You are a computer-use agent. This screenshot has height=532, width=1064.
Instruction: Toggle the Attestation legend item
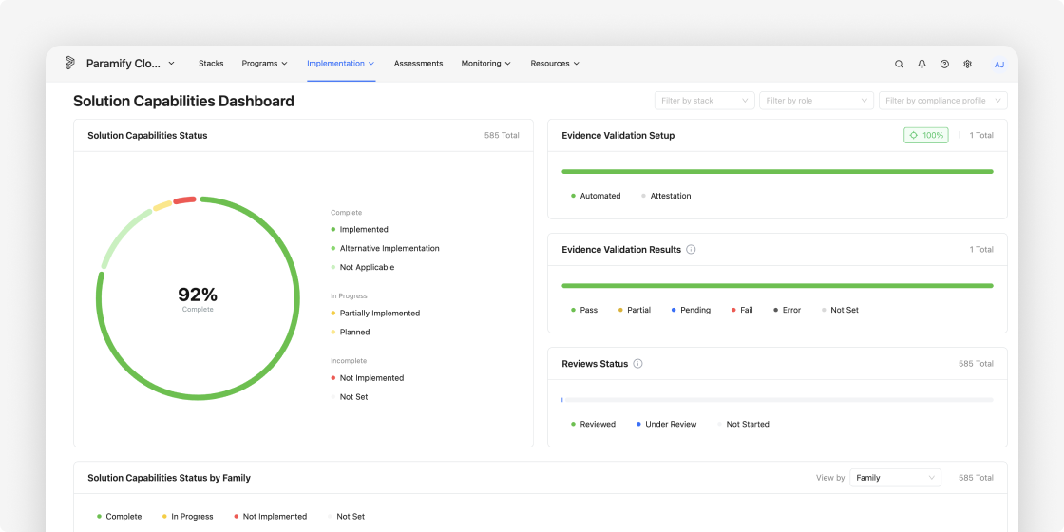pos(666,196)
